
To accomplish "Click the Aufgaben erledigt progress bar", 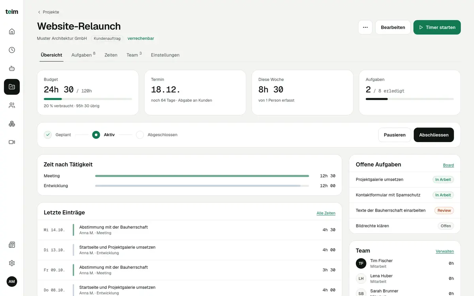I will (x=410, y=99).
